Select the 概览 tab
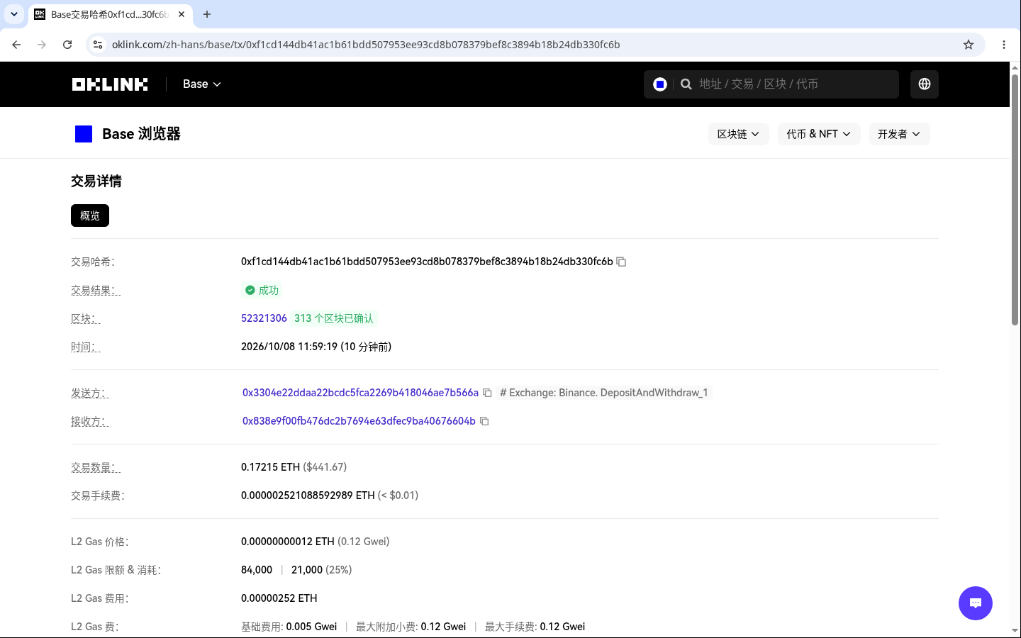The height and width of the screenshot is (638, 1021). (90, 216)
